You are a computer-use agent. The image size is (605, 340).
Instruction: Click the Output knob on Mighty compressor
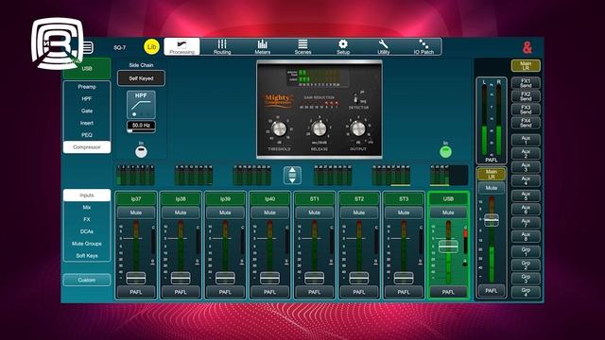point(357,128)
